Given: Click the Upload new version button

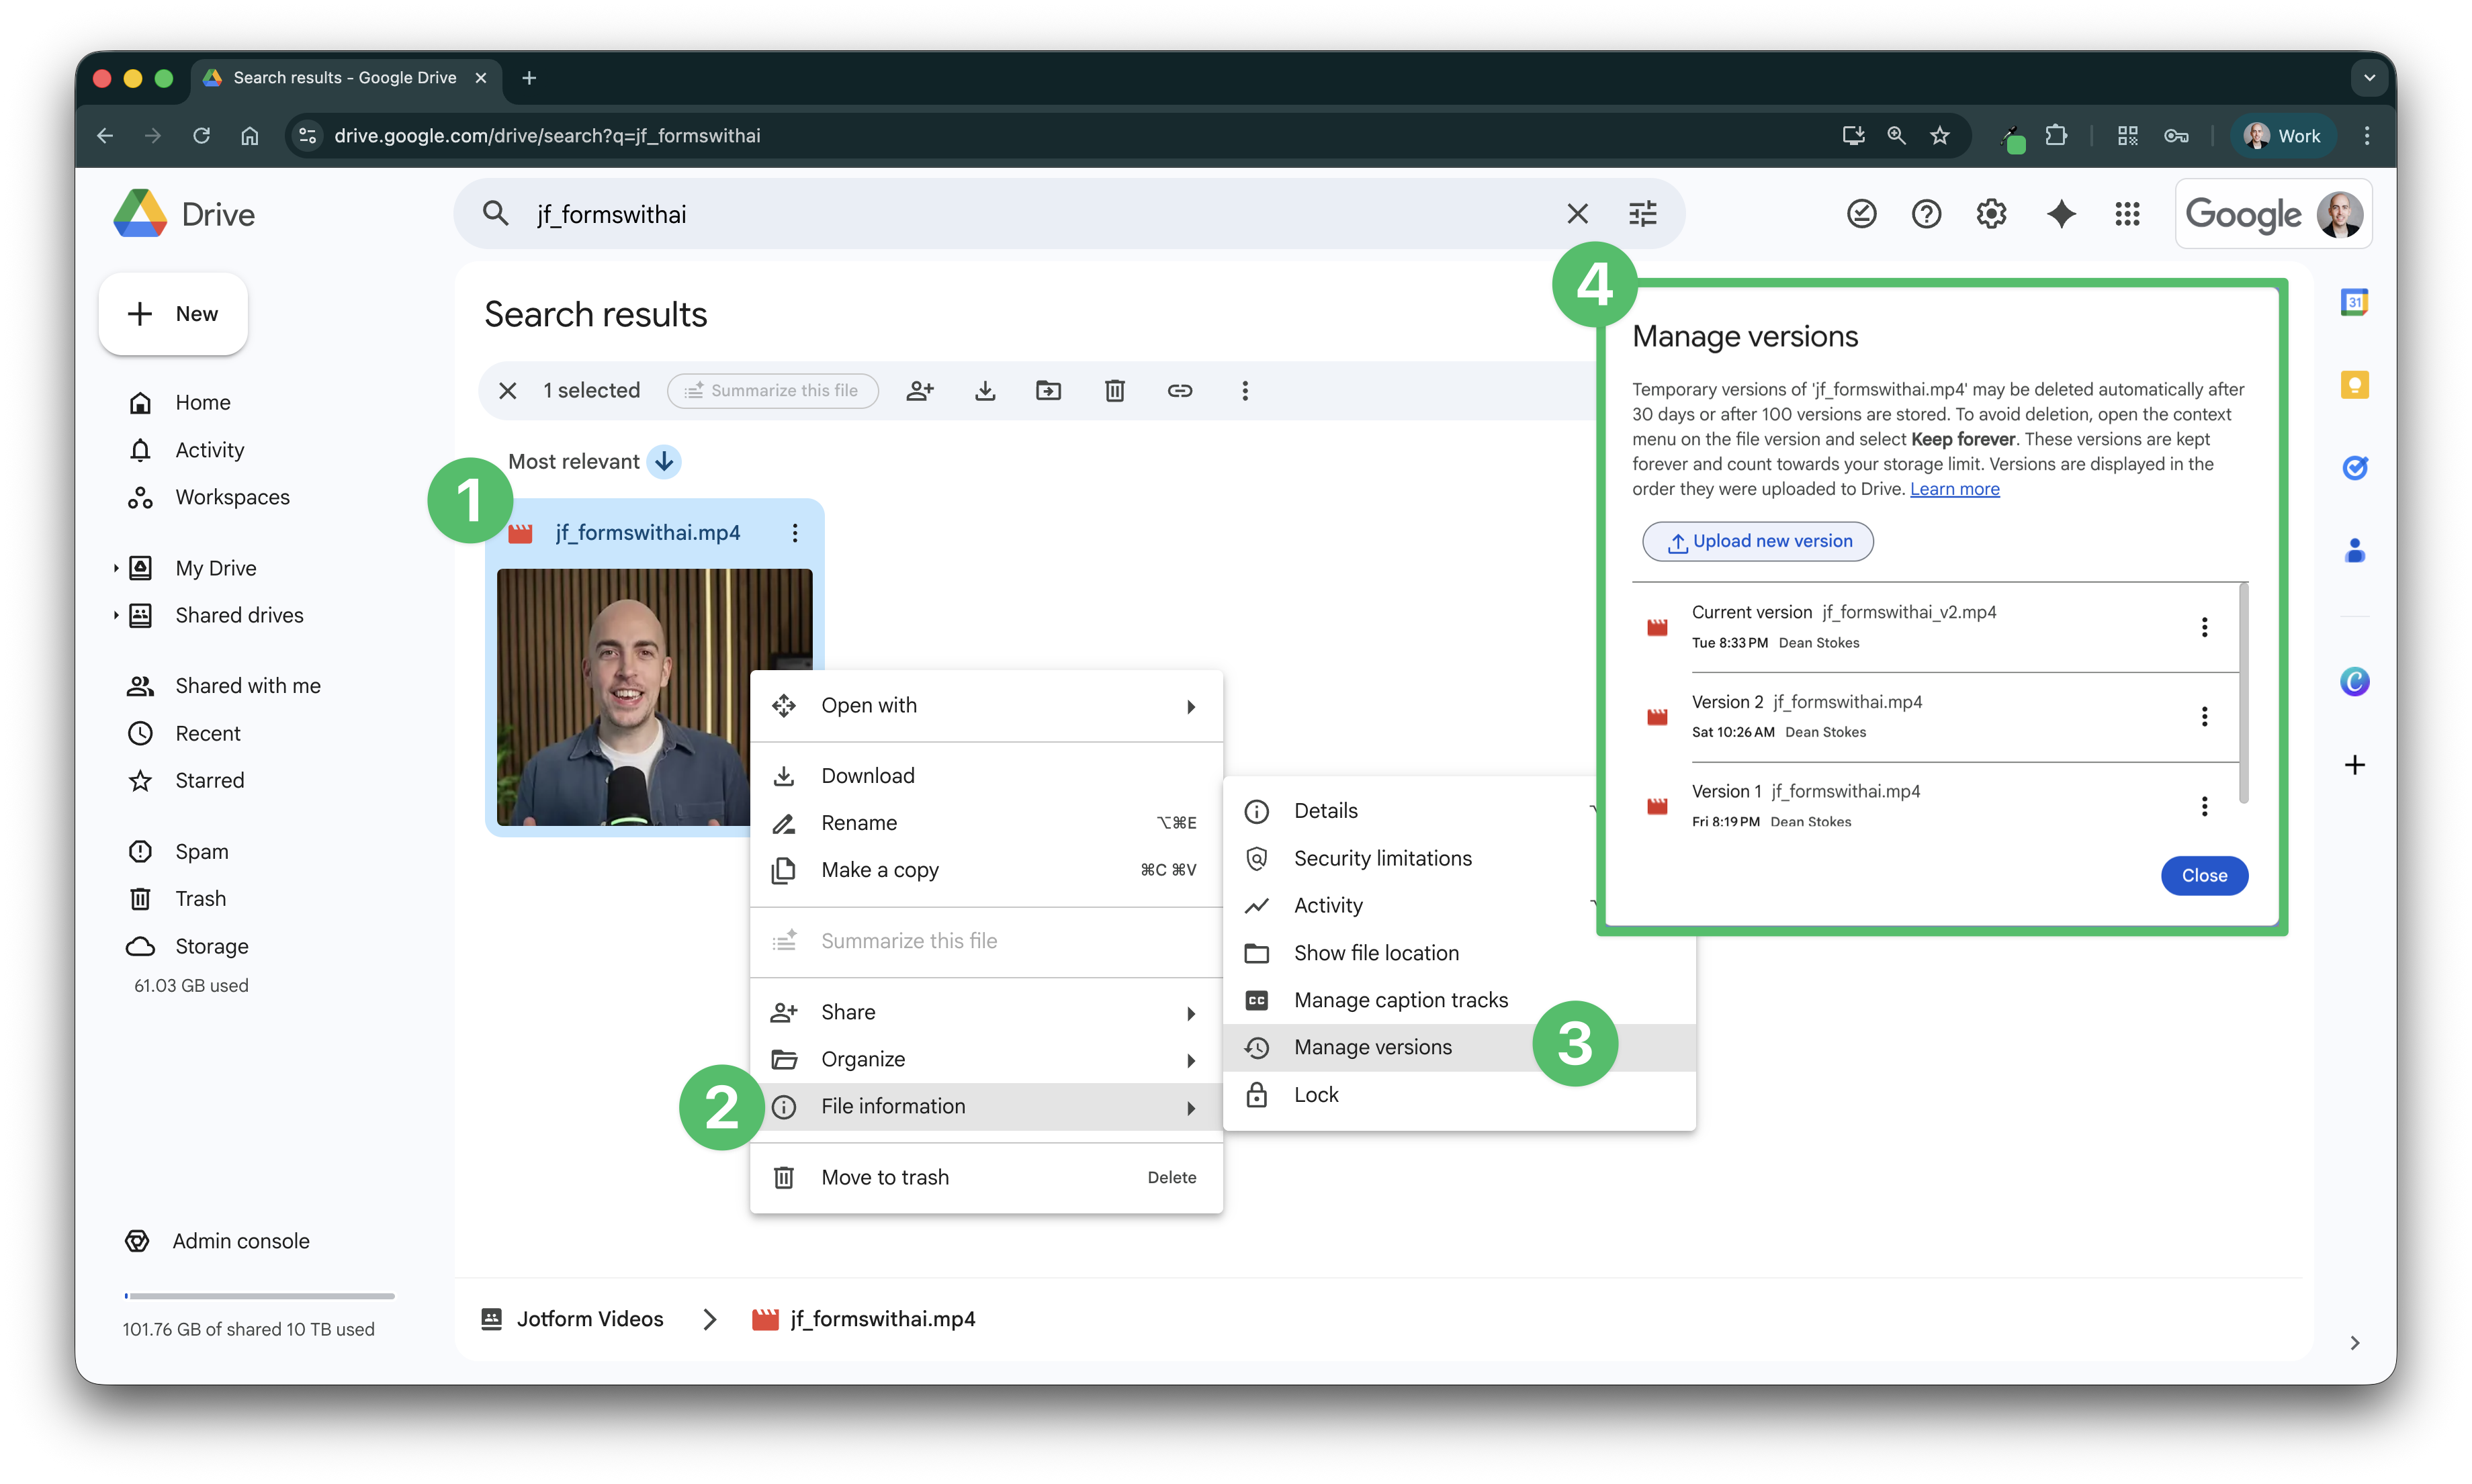Looking at the screenshot, I should point(1758,541).
